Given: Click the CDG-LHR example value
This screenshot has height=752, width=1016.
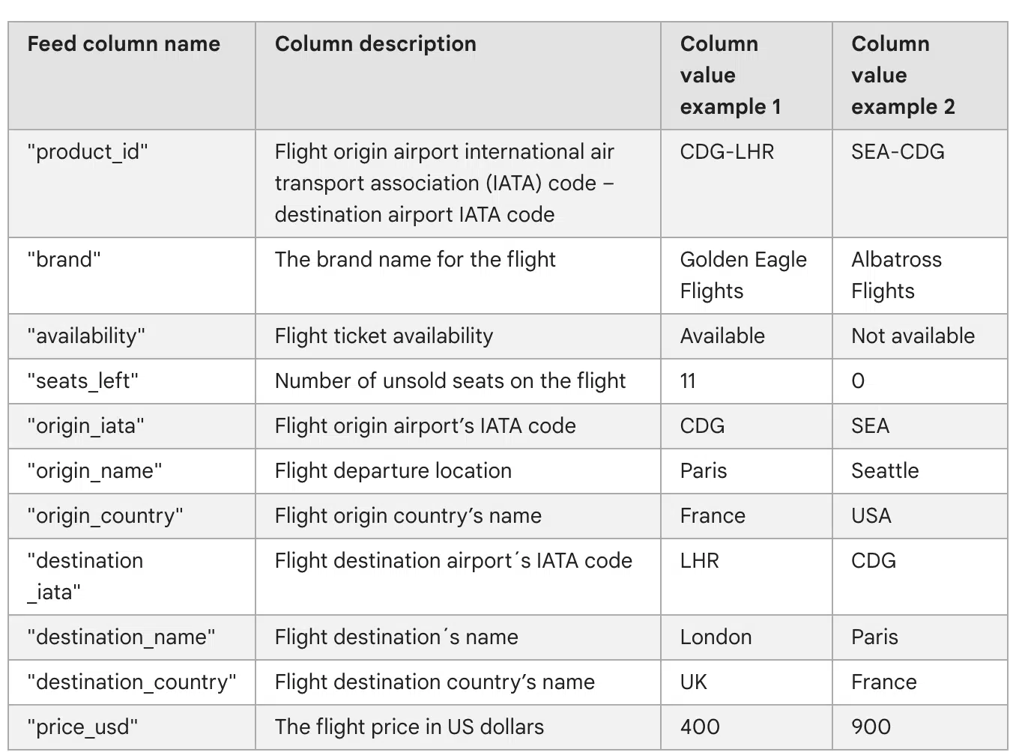Looking at the screenshot, I should click(727, 152).
